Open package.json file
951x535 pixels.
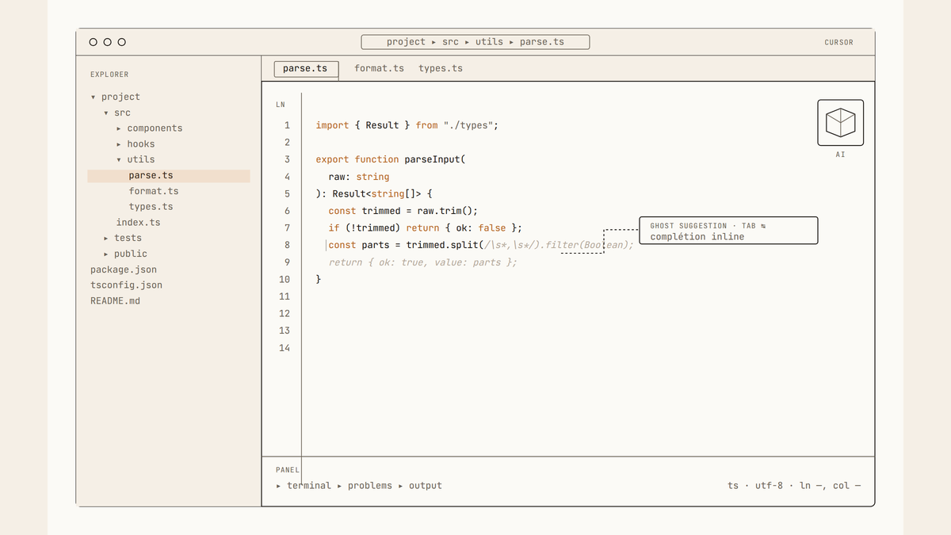pyautogui.click(x=124, y=269)
